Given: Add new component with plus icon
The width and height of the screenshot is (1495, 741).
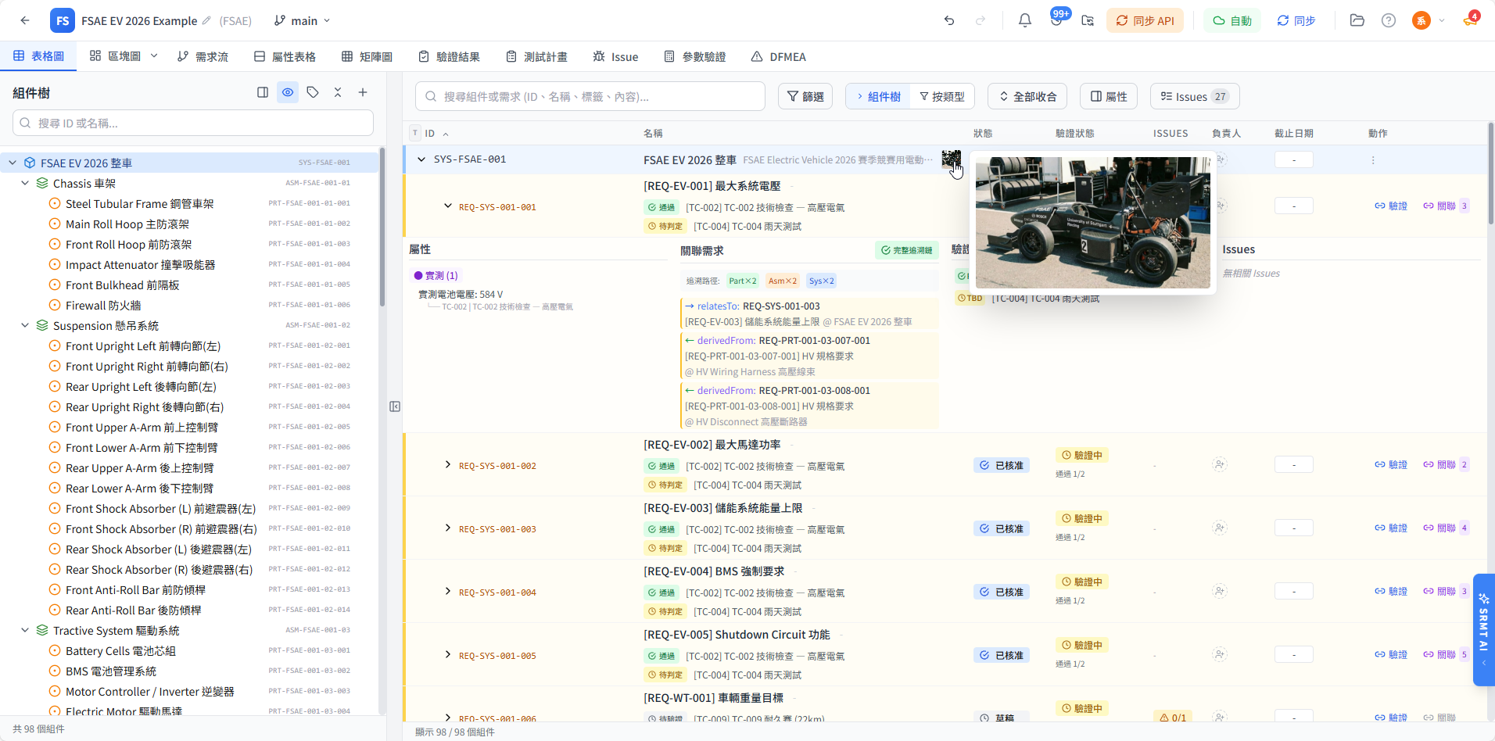Looking at the screenshot, I should 363,92.
